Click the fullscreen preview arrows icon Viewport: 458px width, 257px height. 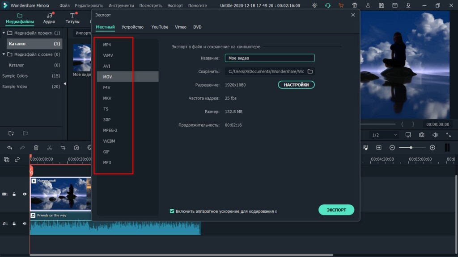448,135
